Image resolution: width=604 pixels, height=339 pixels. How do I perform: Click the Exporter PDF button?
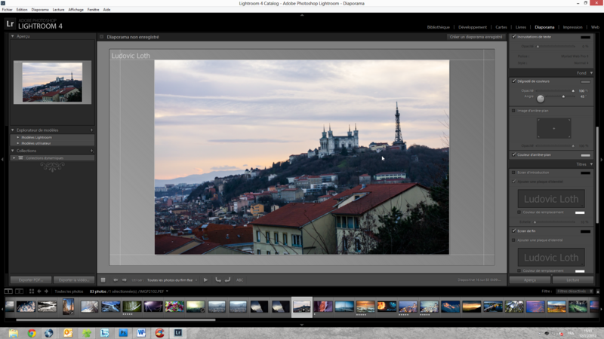pyautogui.click(x=31, y=279)
